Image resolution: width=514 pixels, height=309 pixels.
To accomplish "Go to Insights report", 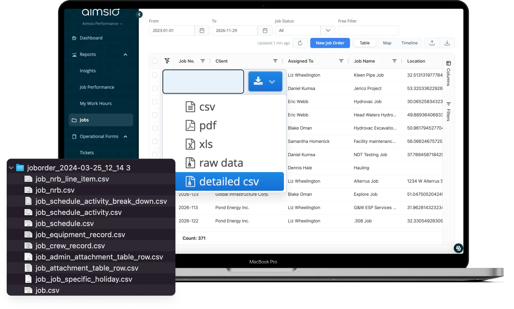I will click(88, 71).
